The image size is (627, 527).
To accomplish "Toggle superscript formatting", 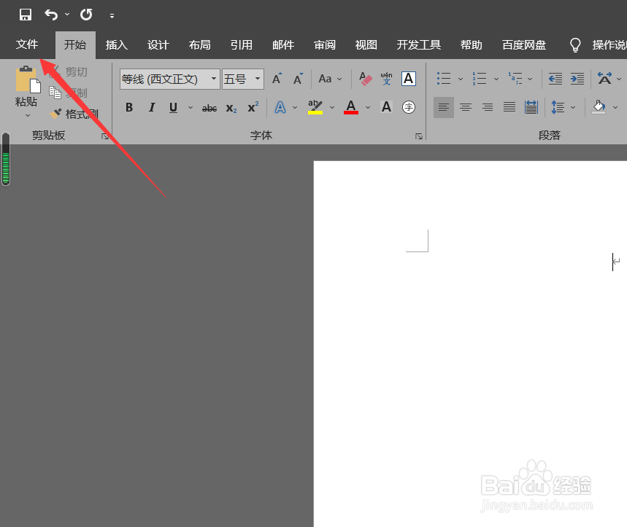I will [253, 107].
